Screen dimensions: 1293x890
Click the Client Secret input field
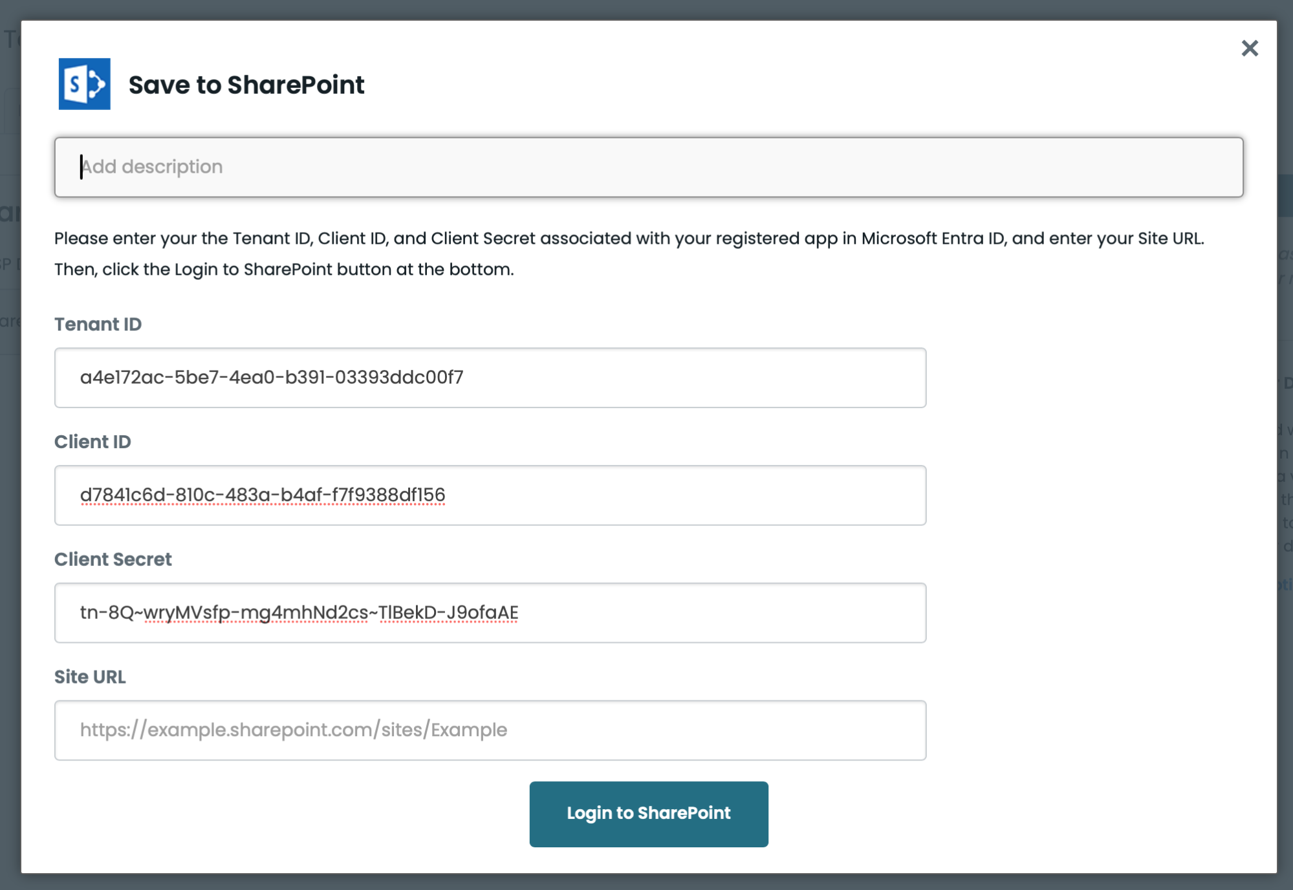coord(490,613)
